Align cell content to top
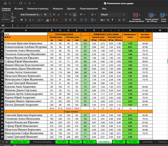 point(66,14)
